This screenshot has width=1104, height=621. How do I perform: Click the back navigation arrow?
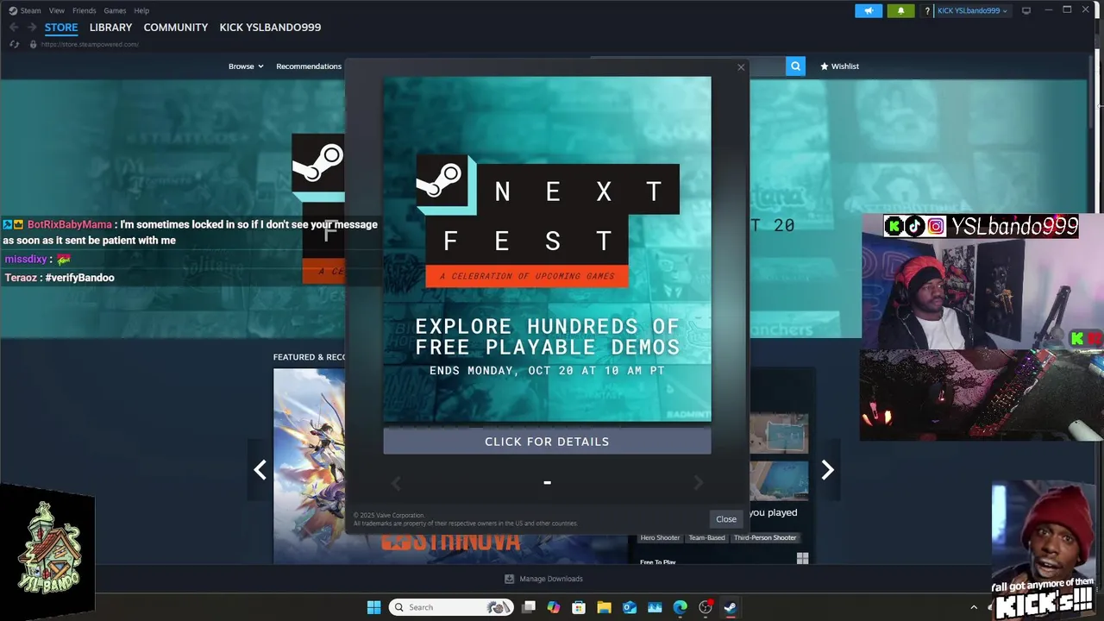tap(14, 28)
